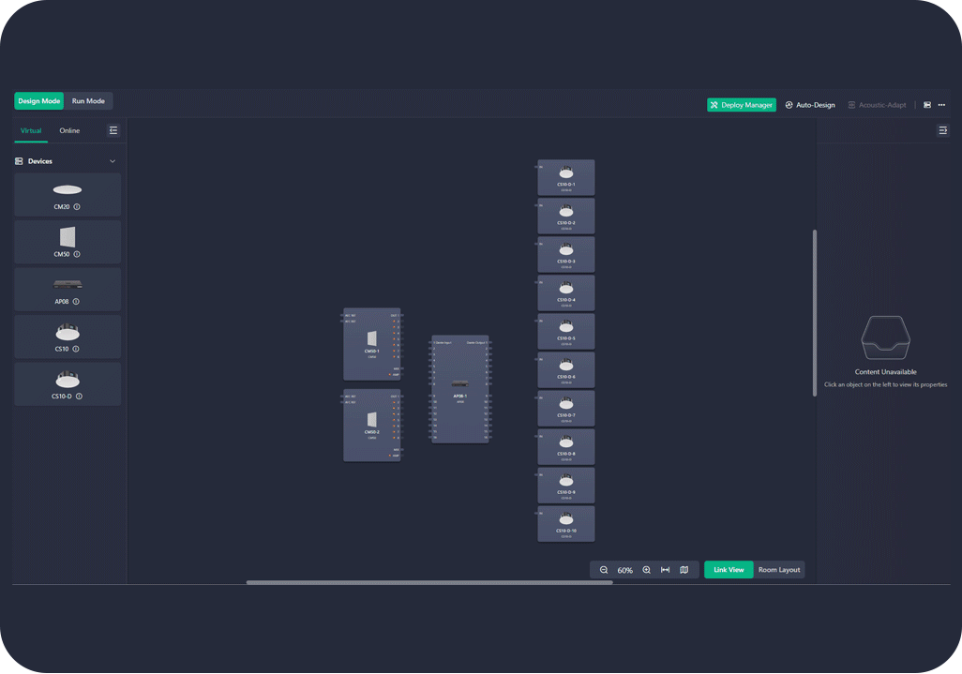Click the zoom out magnifier icon
This screenshot has width=962, height=674.
tap(604, 570)
